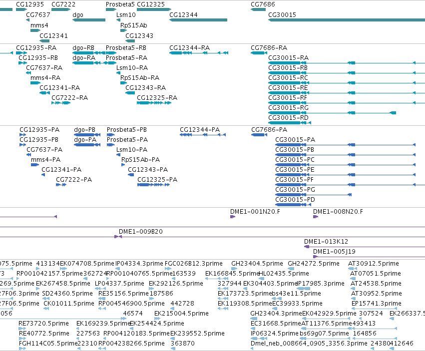The width and height of the screenshot is (425, 351).
Task: Click EST CK01011.5prime
Action: [69, 304]
